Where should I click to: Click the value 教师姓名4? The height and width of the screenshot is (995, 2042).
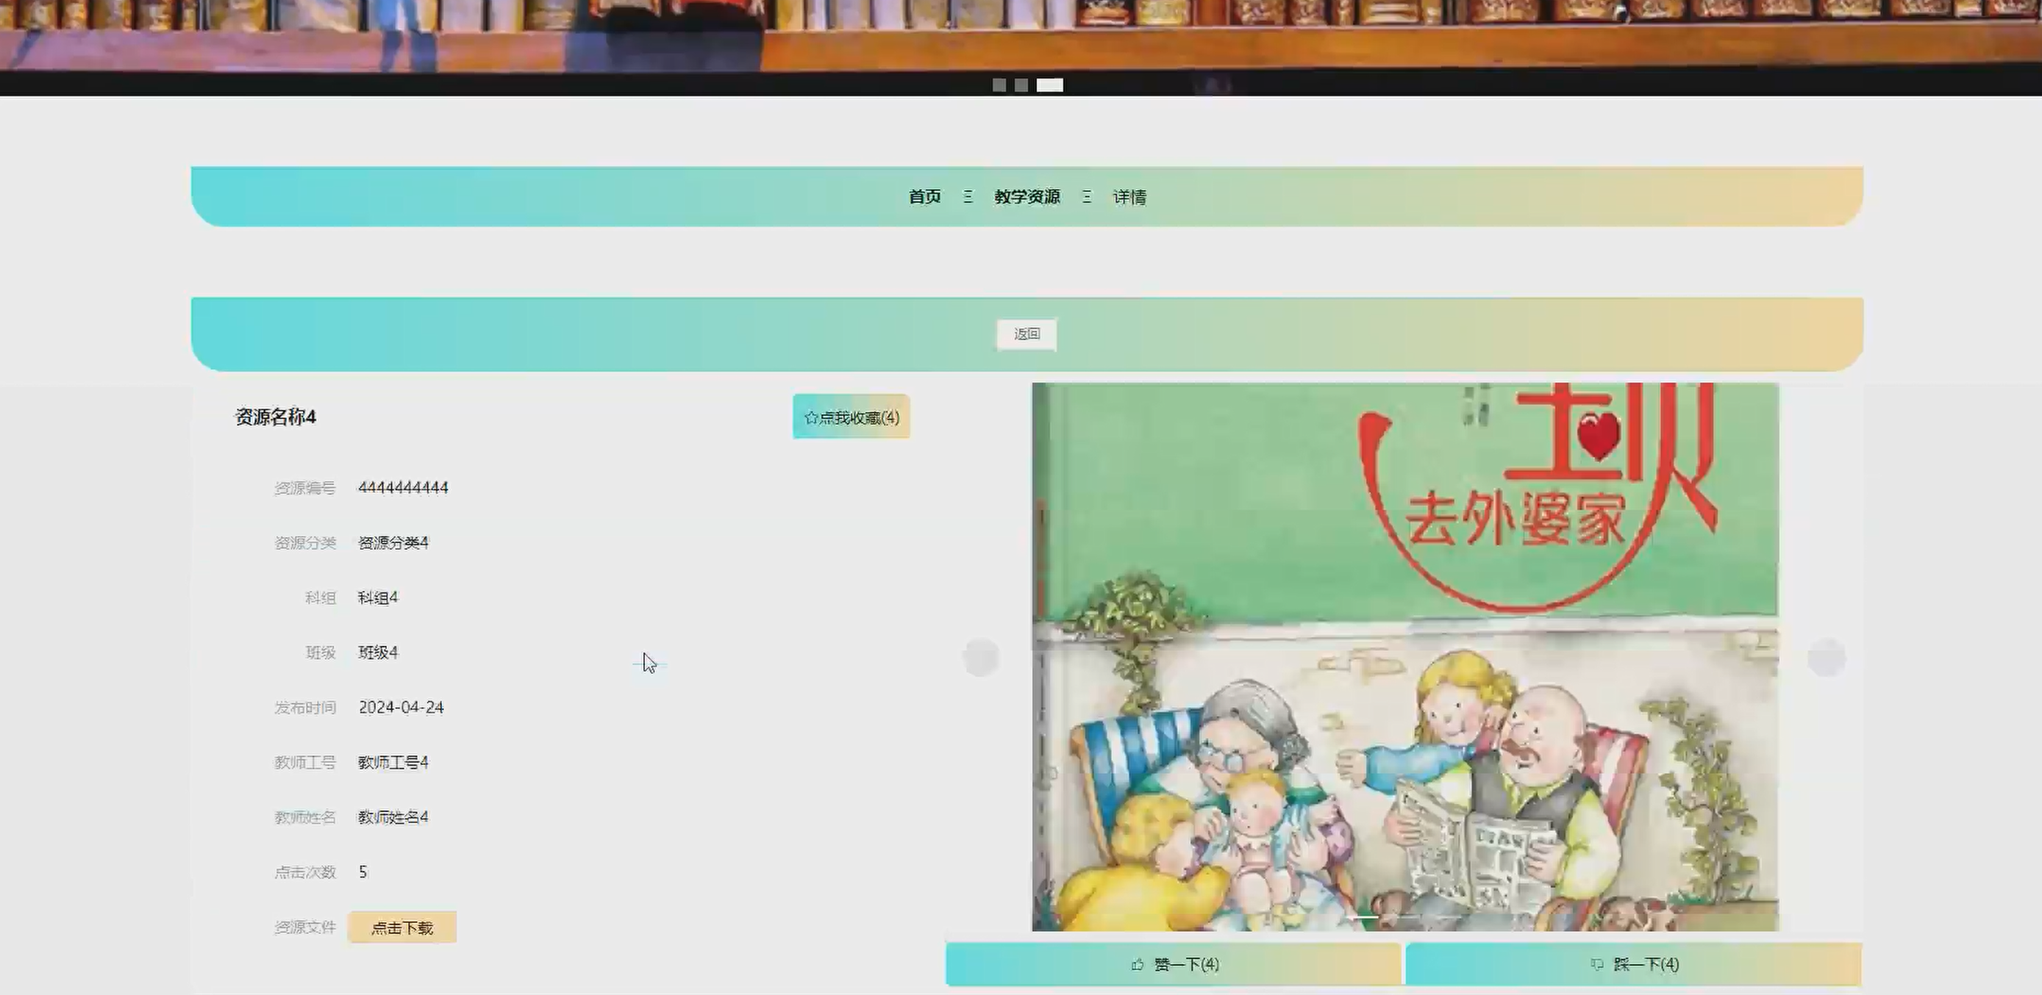point(393,816)
